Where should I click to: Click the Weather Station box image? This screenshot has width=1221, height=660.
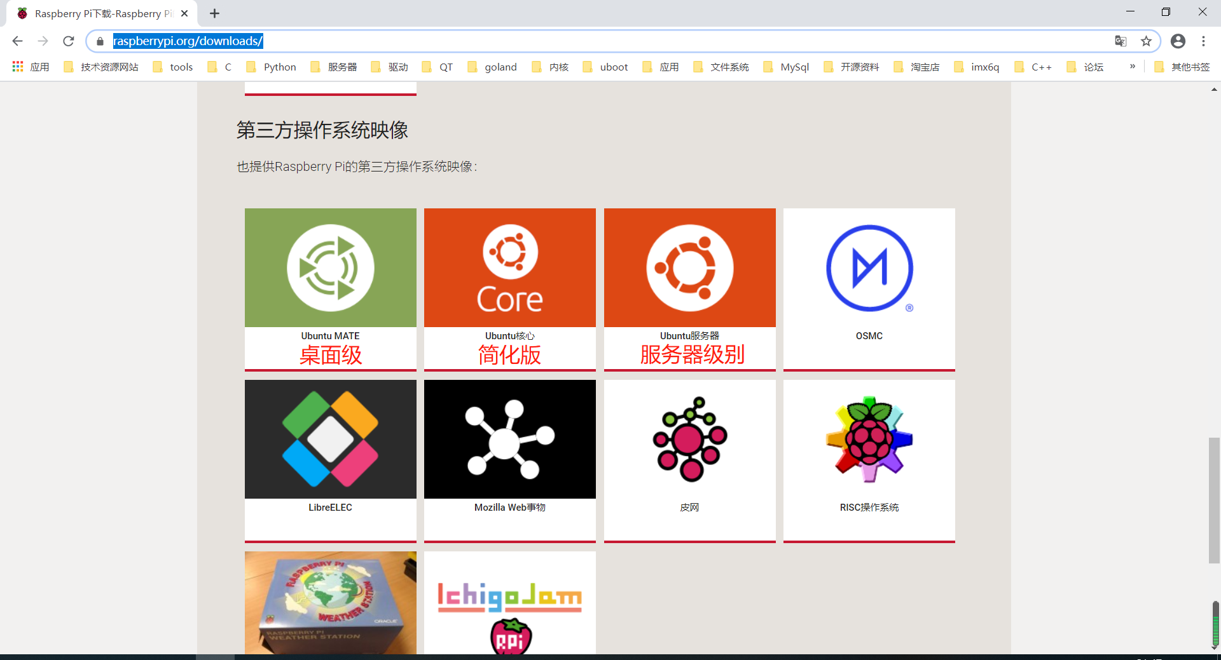click(331, 603)
